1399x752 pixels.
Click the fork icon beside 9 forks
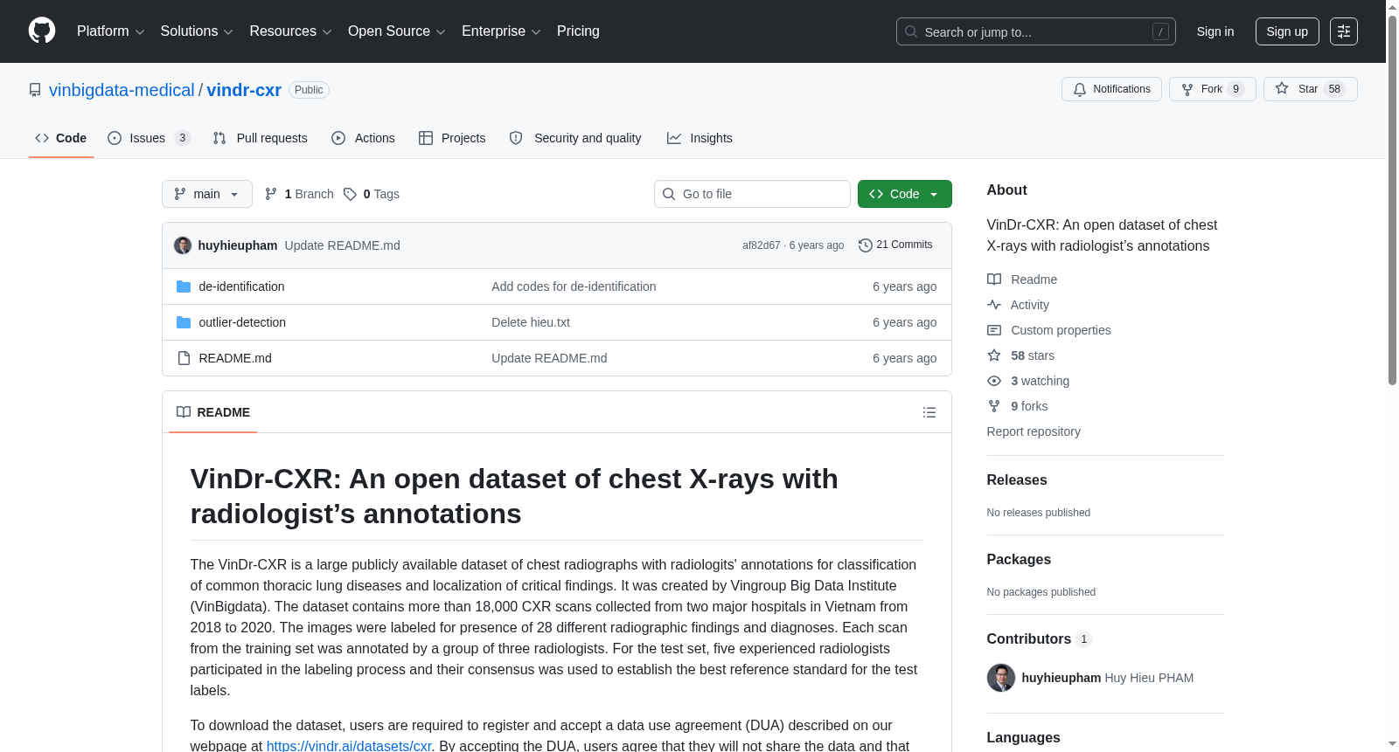(994, 406)
